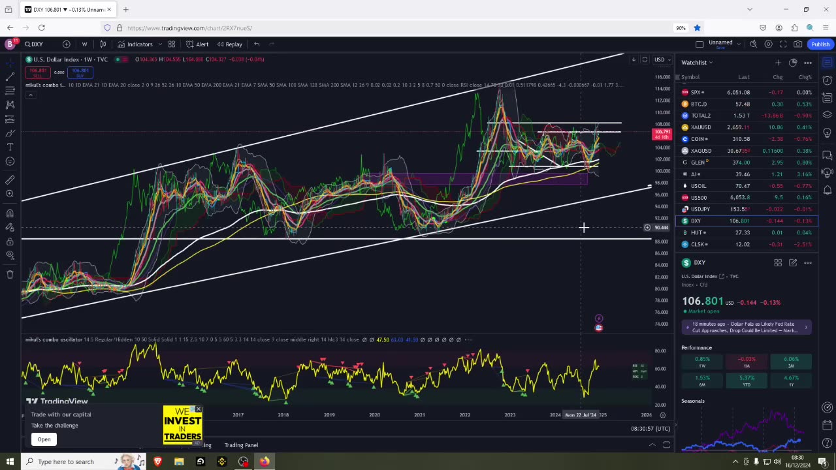Click the Publish button
The image size is (836, 470).
[x=820, y=44]
